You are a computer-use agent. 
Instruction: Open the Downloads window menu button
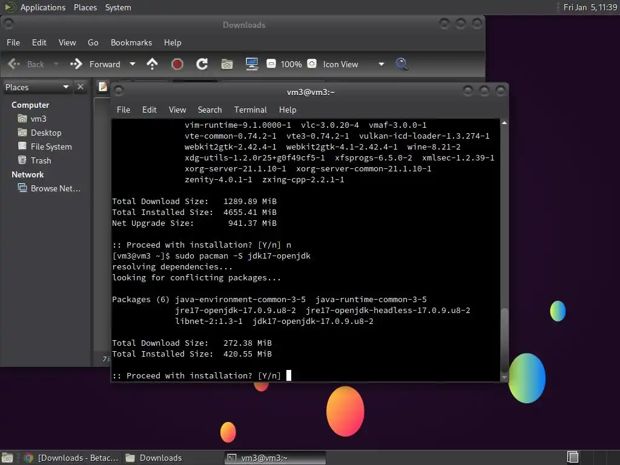tap(8, 24)
